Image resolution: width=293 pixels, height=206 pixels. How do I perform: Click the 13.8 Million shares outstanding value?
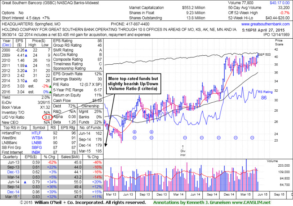click(x=195, y=18)
